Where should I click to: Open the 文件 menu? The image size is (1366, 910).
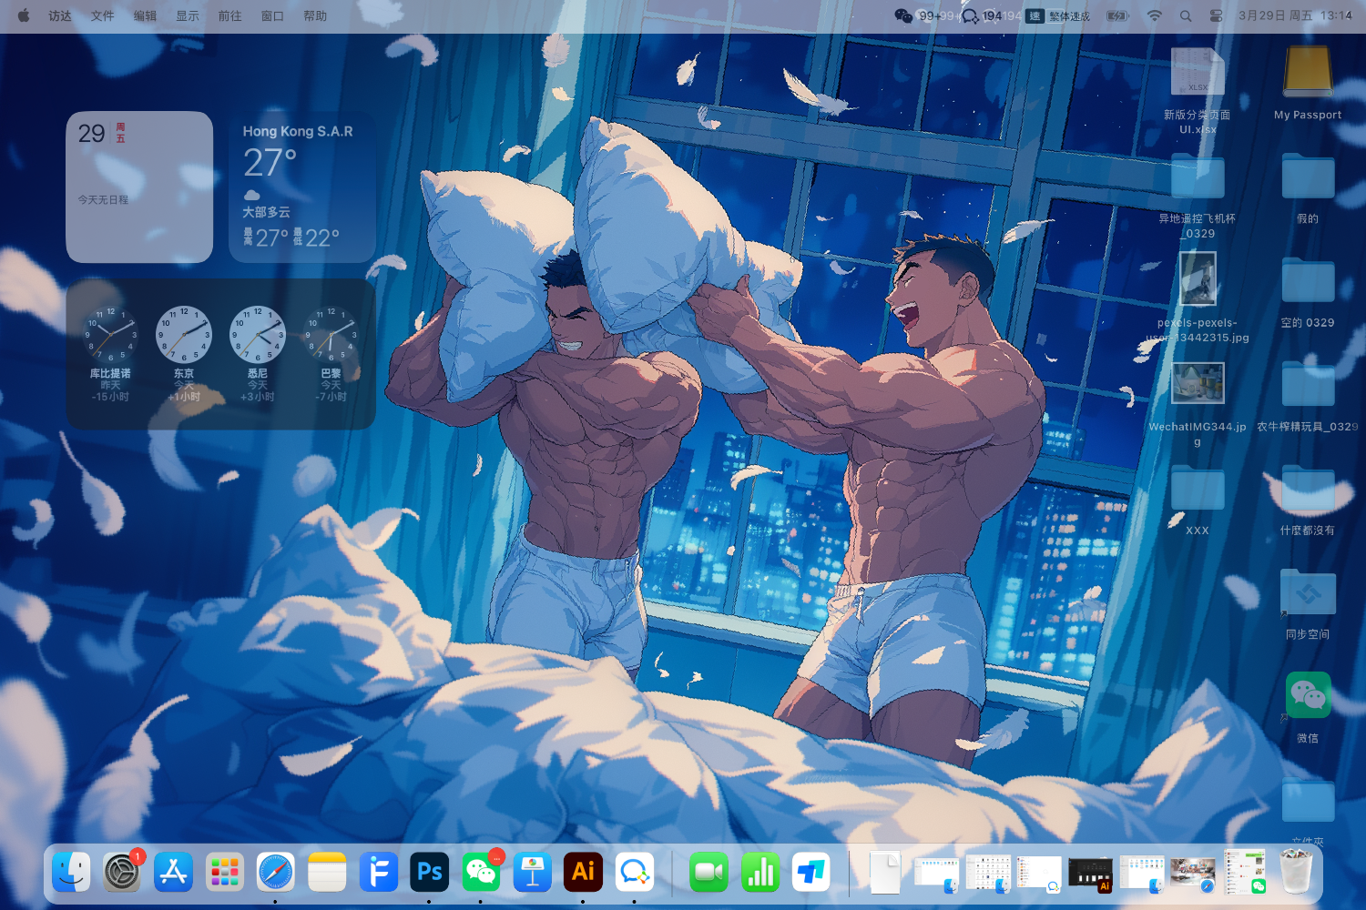[103, 16]
